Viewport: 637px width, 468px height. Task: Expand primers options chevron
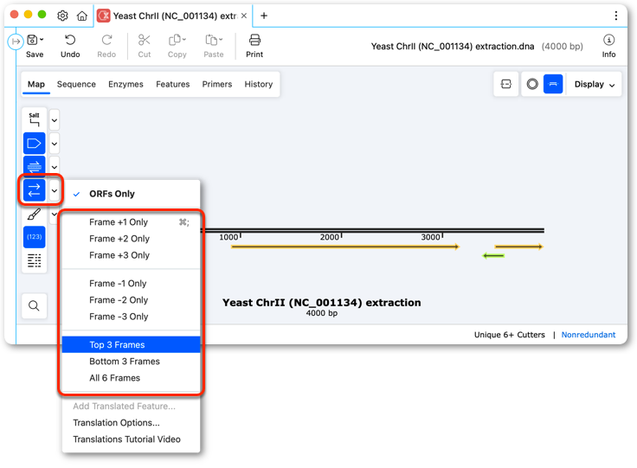click(x=55, y=167)
